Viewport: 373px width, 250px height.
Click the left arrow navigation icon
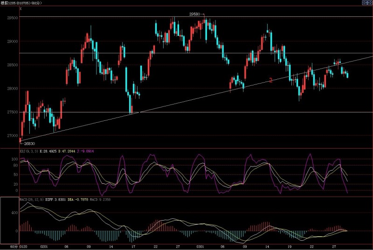(x=364, y=3)
